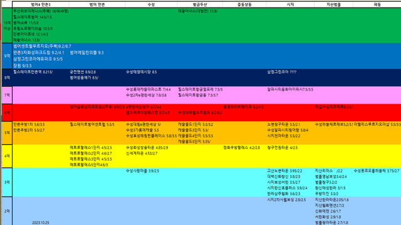
Task: Click the 3억 row label cell
Action: (7, 182)
